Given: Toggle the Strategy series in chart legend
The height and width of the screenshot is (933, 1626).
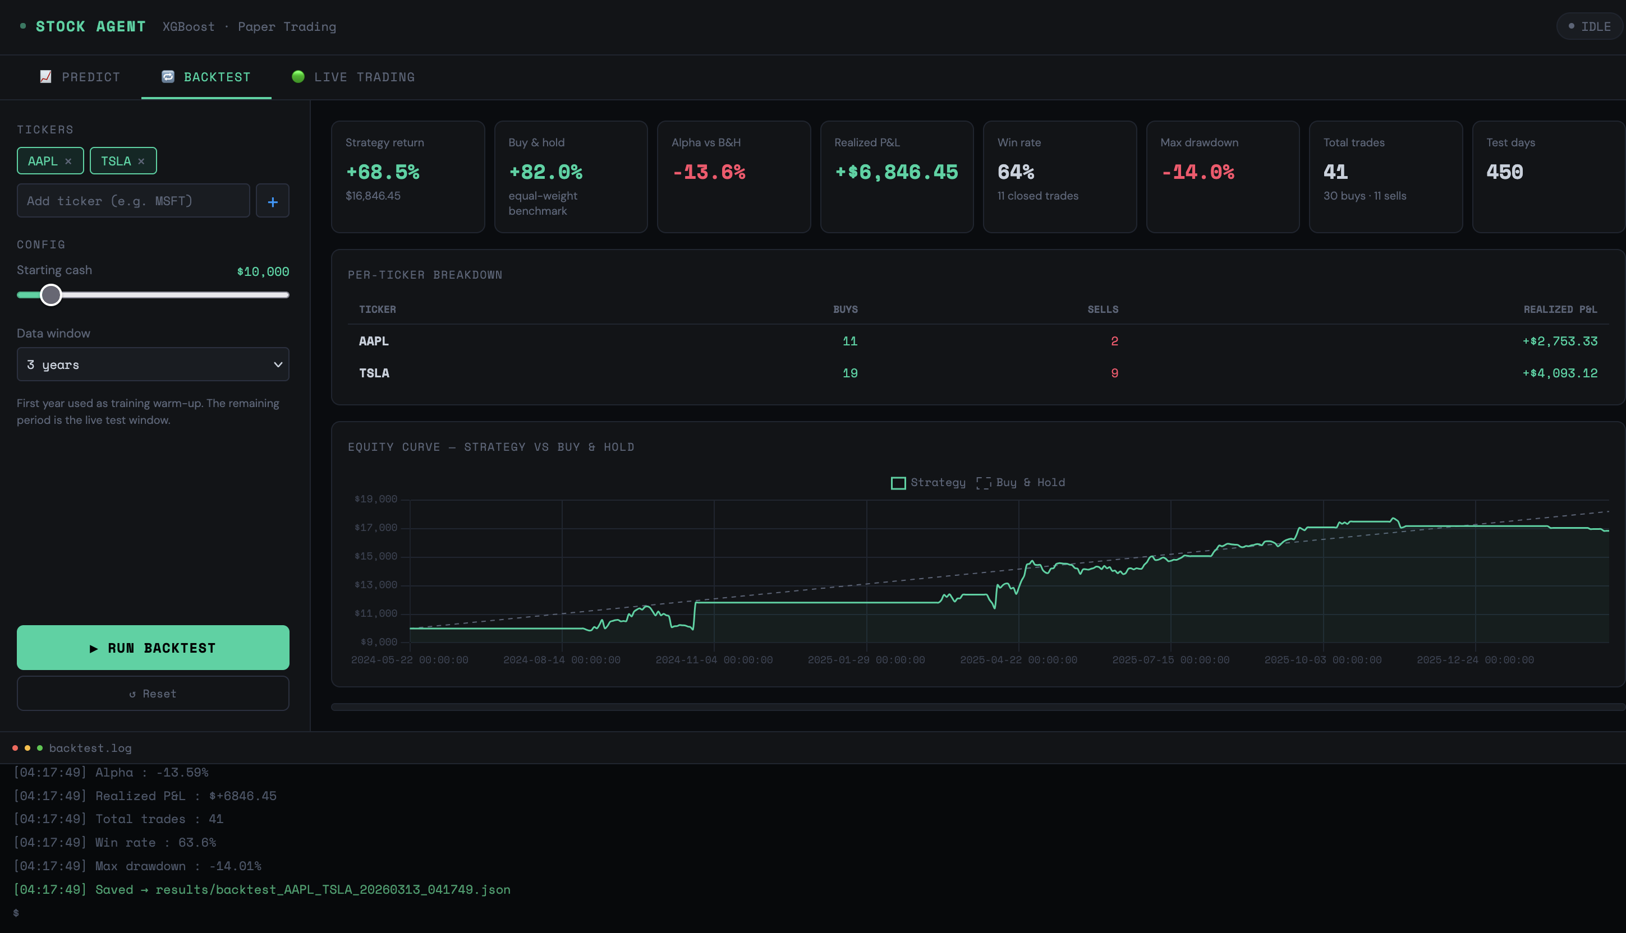Looking at the screenshot, I should (929, 483).
